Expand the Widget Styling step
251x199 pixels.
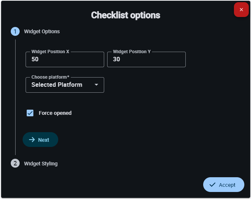coord(41,163)
